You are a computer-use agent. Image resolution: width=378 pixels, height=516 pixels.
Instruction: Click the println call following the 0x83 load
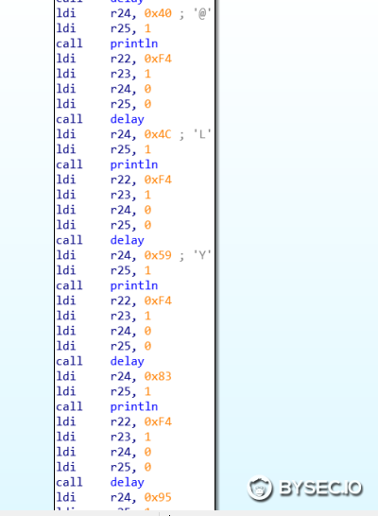pos(134,406)
